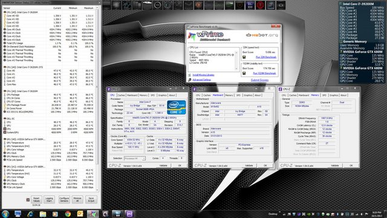The image size is (387, 218).
Task: Click the HWiNFO sensor list vertical scrollbar
Action: click(97, 99)
